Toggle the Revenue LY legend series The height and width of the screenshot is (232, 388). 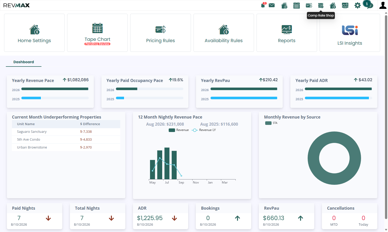point(204,130)
